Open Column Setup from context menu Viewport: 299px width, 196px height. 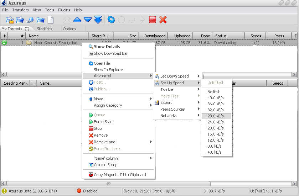click(118, 165)
